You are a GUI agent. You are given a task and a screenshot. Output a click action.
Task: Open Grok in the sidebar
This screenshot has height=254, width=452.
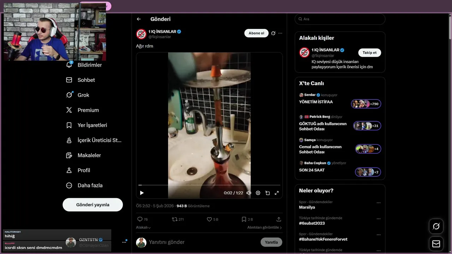(78, 95)
